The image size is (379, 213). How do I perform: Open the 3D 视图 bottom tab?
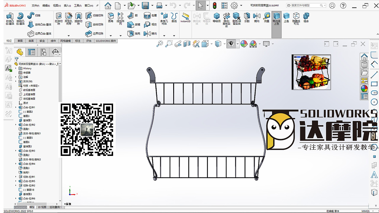pyautogui.click(x=42, y=207)
